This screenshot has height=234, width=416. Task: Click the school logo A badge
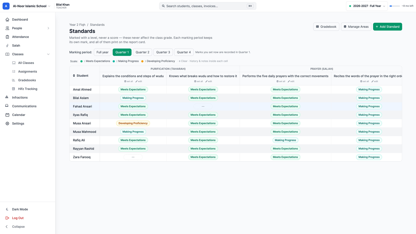coord(6,6)
